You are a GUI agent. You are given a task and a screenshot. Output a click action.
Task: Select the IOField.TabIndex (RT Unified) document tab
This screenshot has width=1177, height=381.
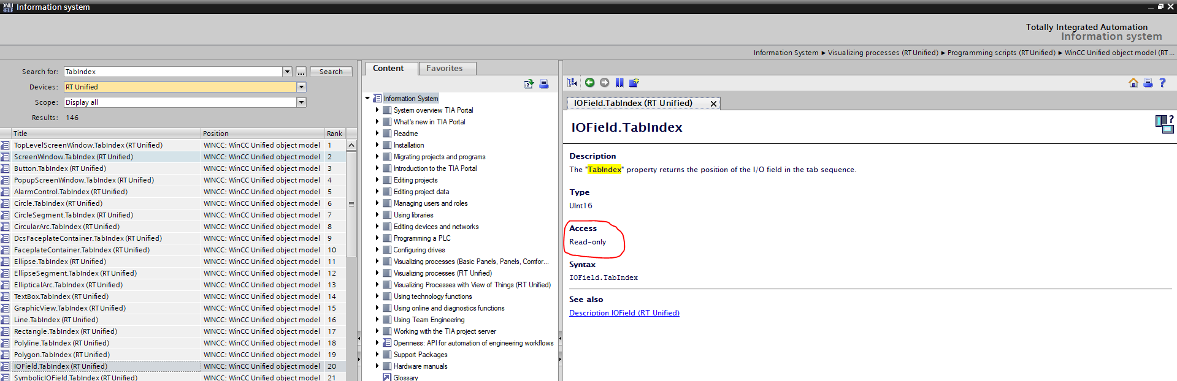(633, 104)
